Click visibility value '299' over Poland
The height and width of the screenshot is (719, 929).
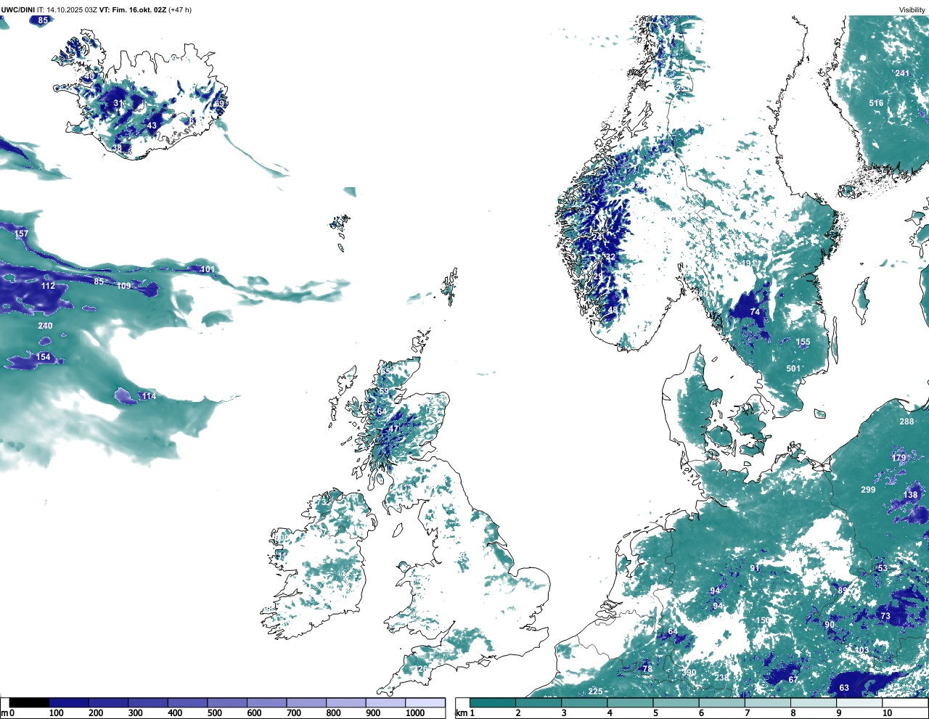pyautogui.click(x=868, y=490)
